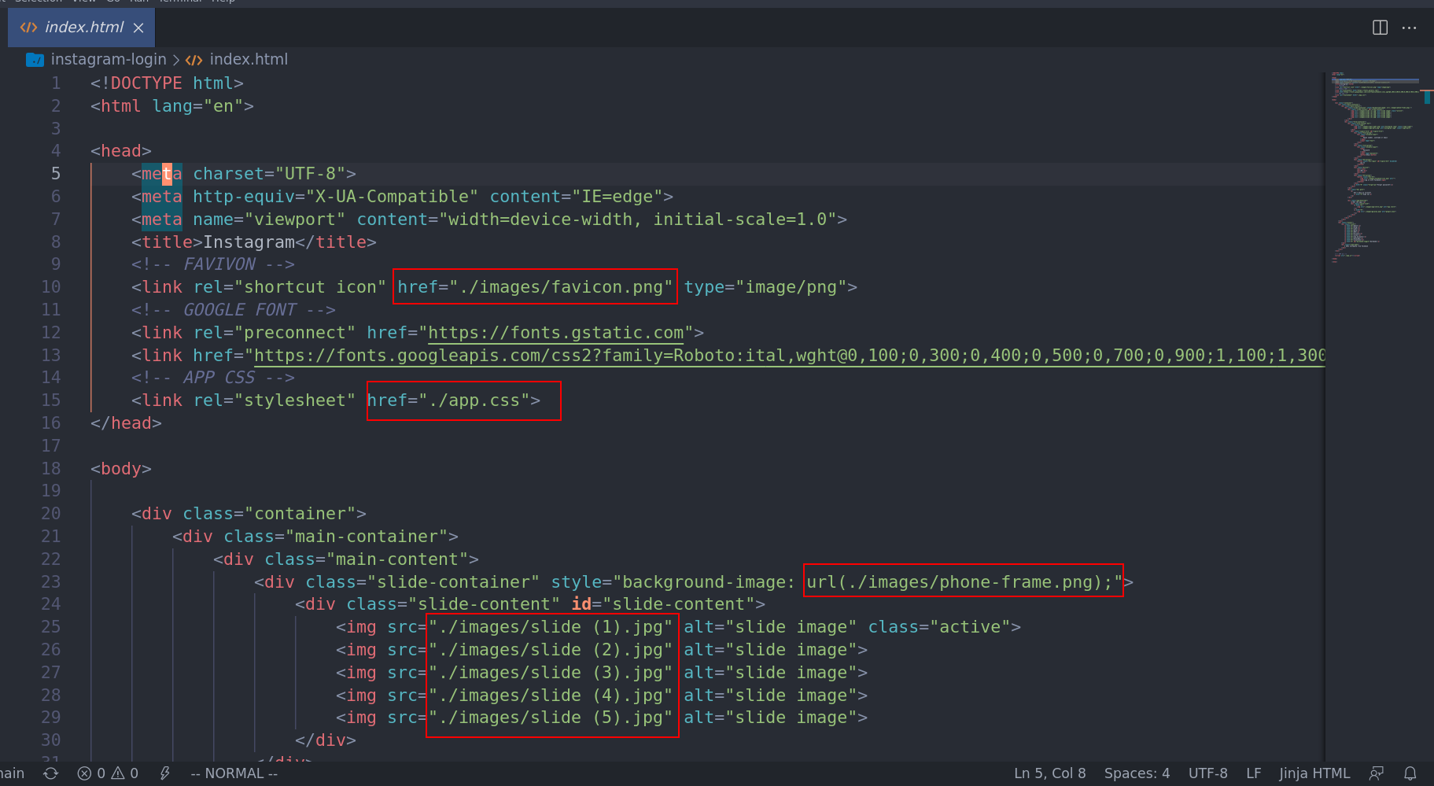The width and height of the screenshot is (1434, 786).
Task: Open the Problems panel via errors count
Action: [x=90, y=773]
